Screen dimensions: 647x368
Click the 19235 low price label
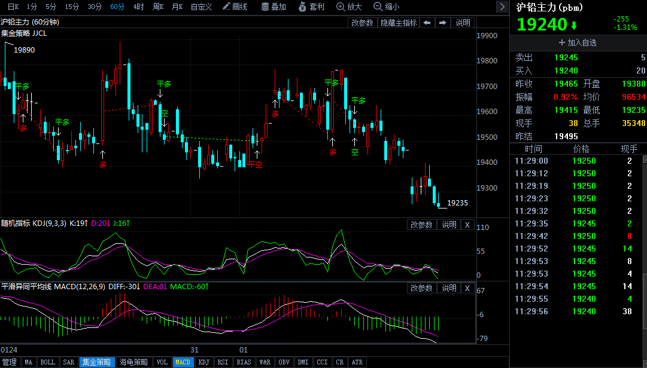(458, 203)
